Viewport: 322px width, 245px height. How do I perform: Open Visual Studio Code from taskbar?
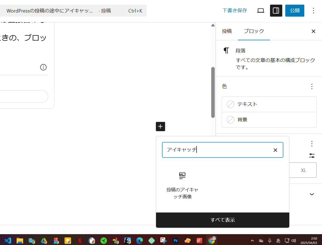8,240
